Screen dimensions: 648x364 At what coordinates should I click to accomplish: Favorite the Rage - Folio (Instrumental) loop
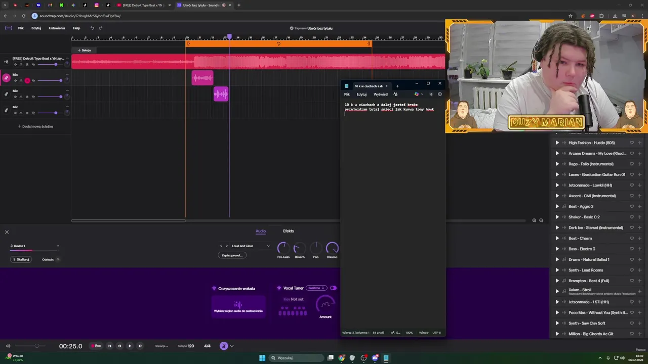pos(632,164)
